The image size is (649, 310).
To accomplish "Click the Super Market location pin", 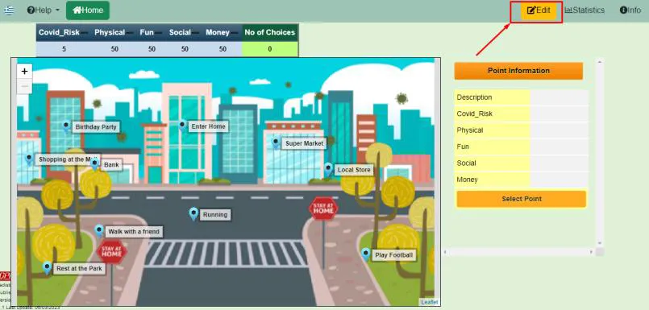I will coord(276,143).
